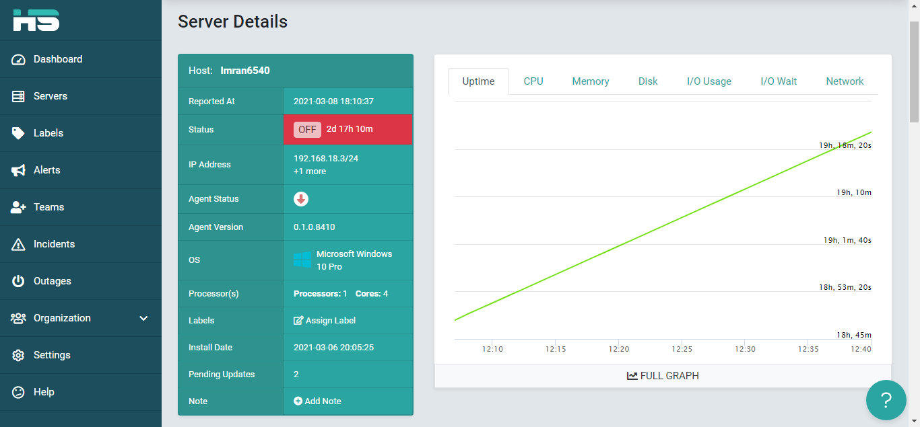Open the floating help question-mark button
This screenshot has height=427, width=920.
click(886, 400)
